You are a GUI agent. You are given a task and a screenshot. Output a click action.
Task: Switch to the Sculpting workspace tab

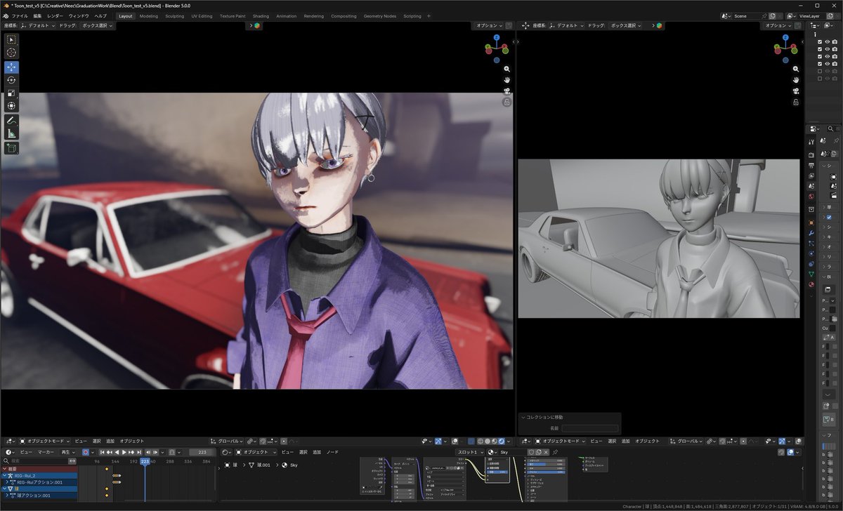pos(175,15)
